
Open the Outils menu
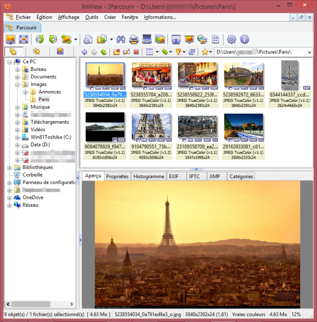(92, 17)
